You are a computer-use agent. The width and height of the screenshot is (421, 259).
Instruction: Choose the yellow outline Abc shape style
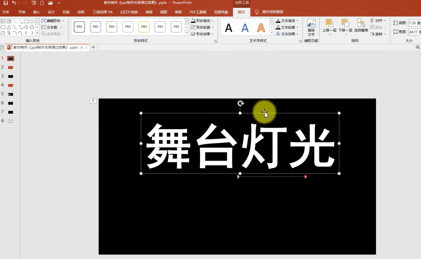[x=144, y=27]
